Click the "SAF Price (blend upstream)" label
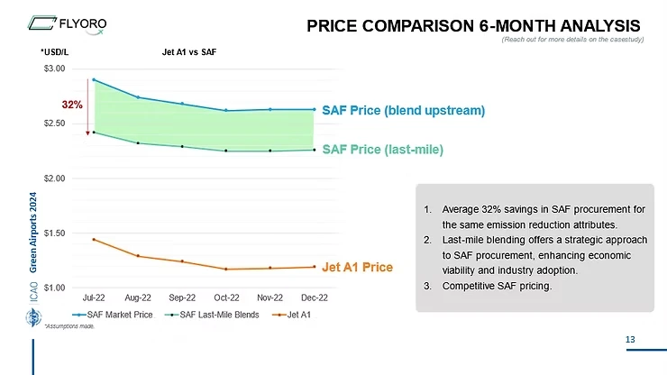The image size is (667, 375). [403, 111]
